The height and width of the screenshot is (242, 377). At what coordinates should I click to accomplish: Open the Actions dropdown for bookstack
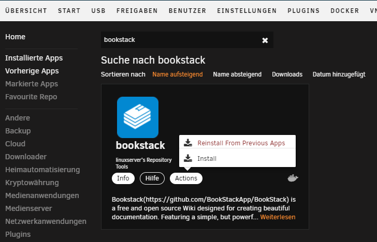(x=186, y=178)
